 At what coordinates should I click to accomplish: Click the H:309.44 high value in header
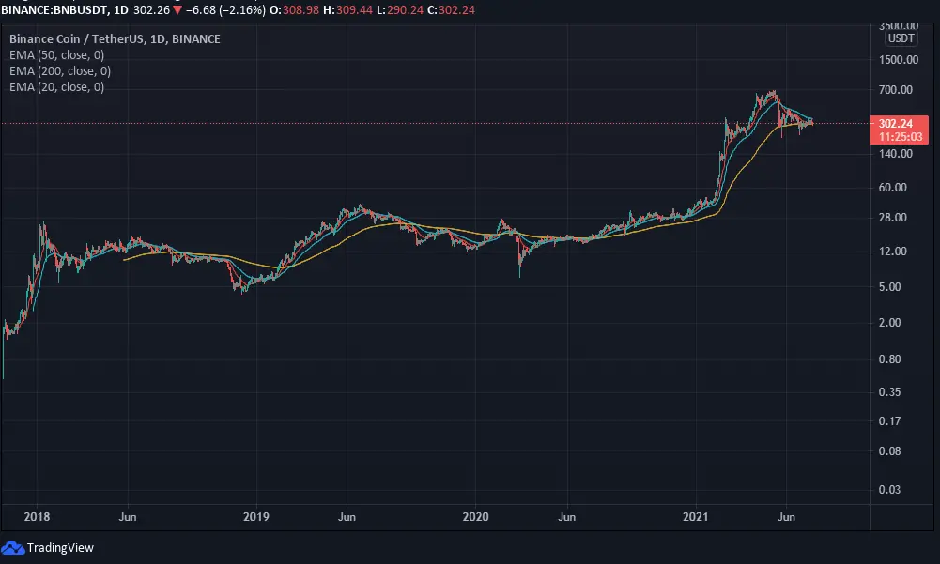click(347, 10)
